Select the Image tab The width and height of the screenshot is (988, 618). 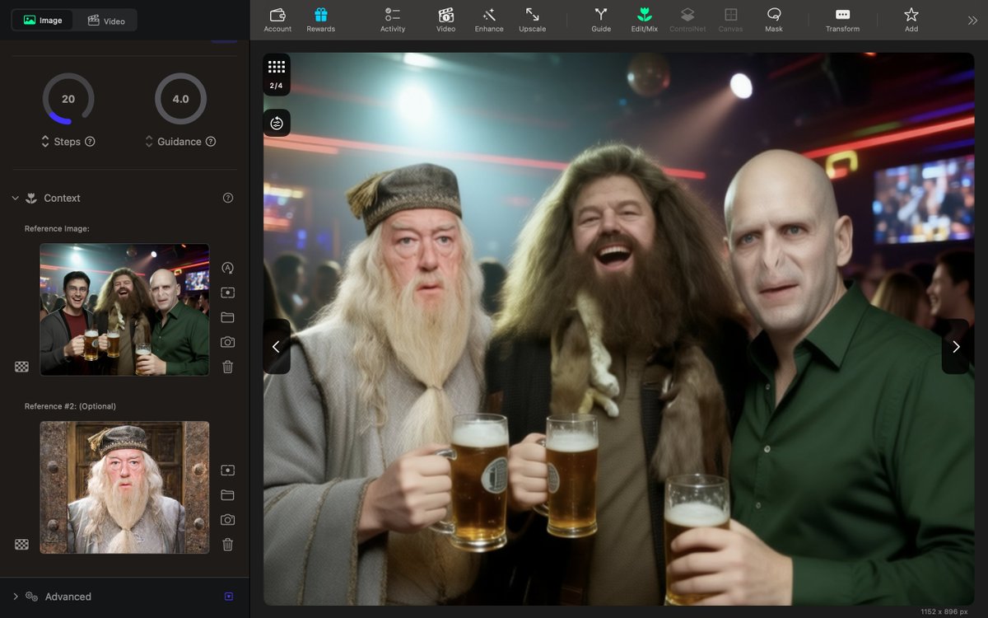pos(43,21)
